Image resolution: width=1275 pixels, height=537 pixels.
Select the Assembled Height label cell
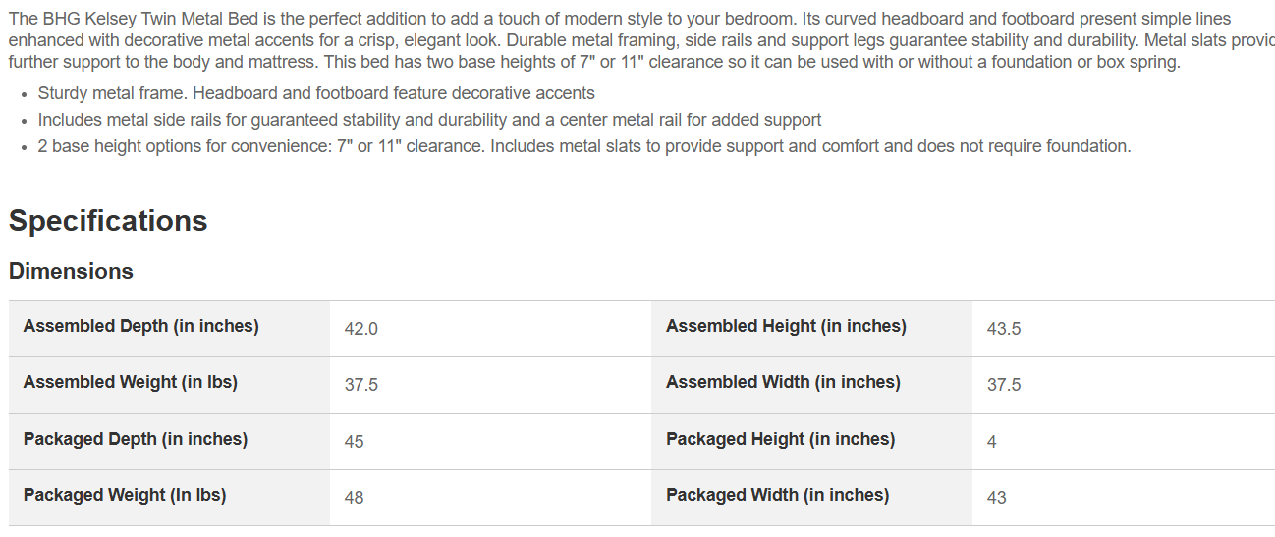click(786, 327)
